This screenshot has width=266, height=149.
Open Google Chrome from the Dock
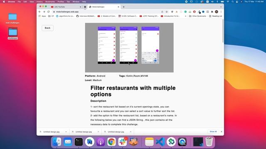pos(111,142)
